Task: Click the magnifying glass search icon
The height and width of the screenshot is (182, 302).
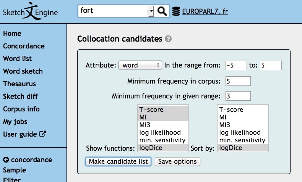Action: (x=162, y=11)
